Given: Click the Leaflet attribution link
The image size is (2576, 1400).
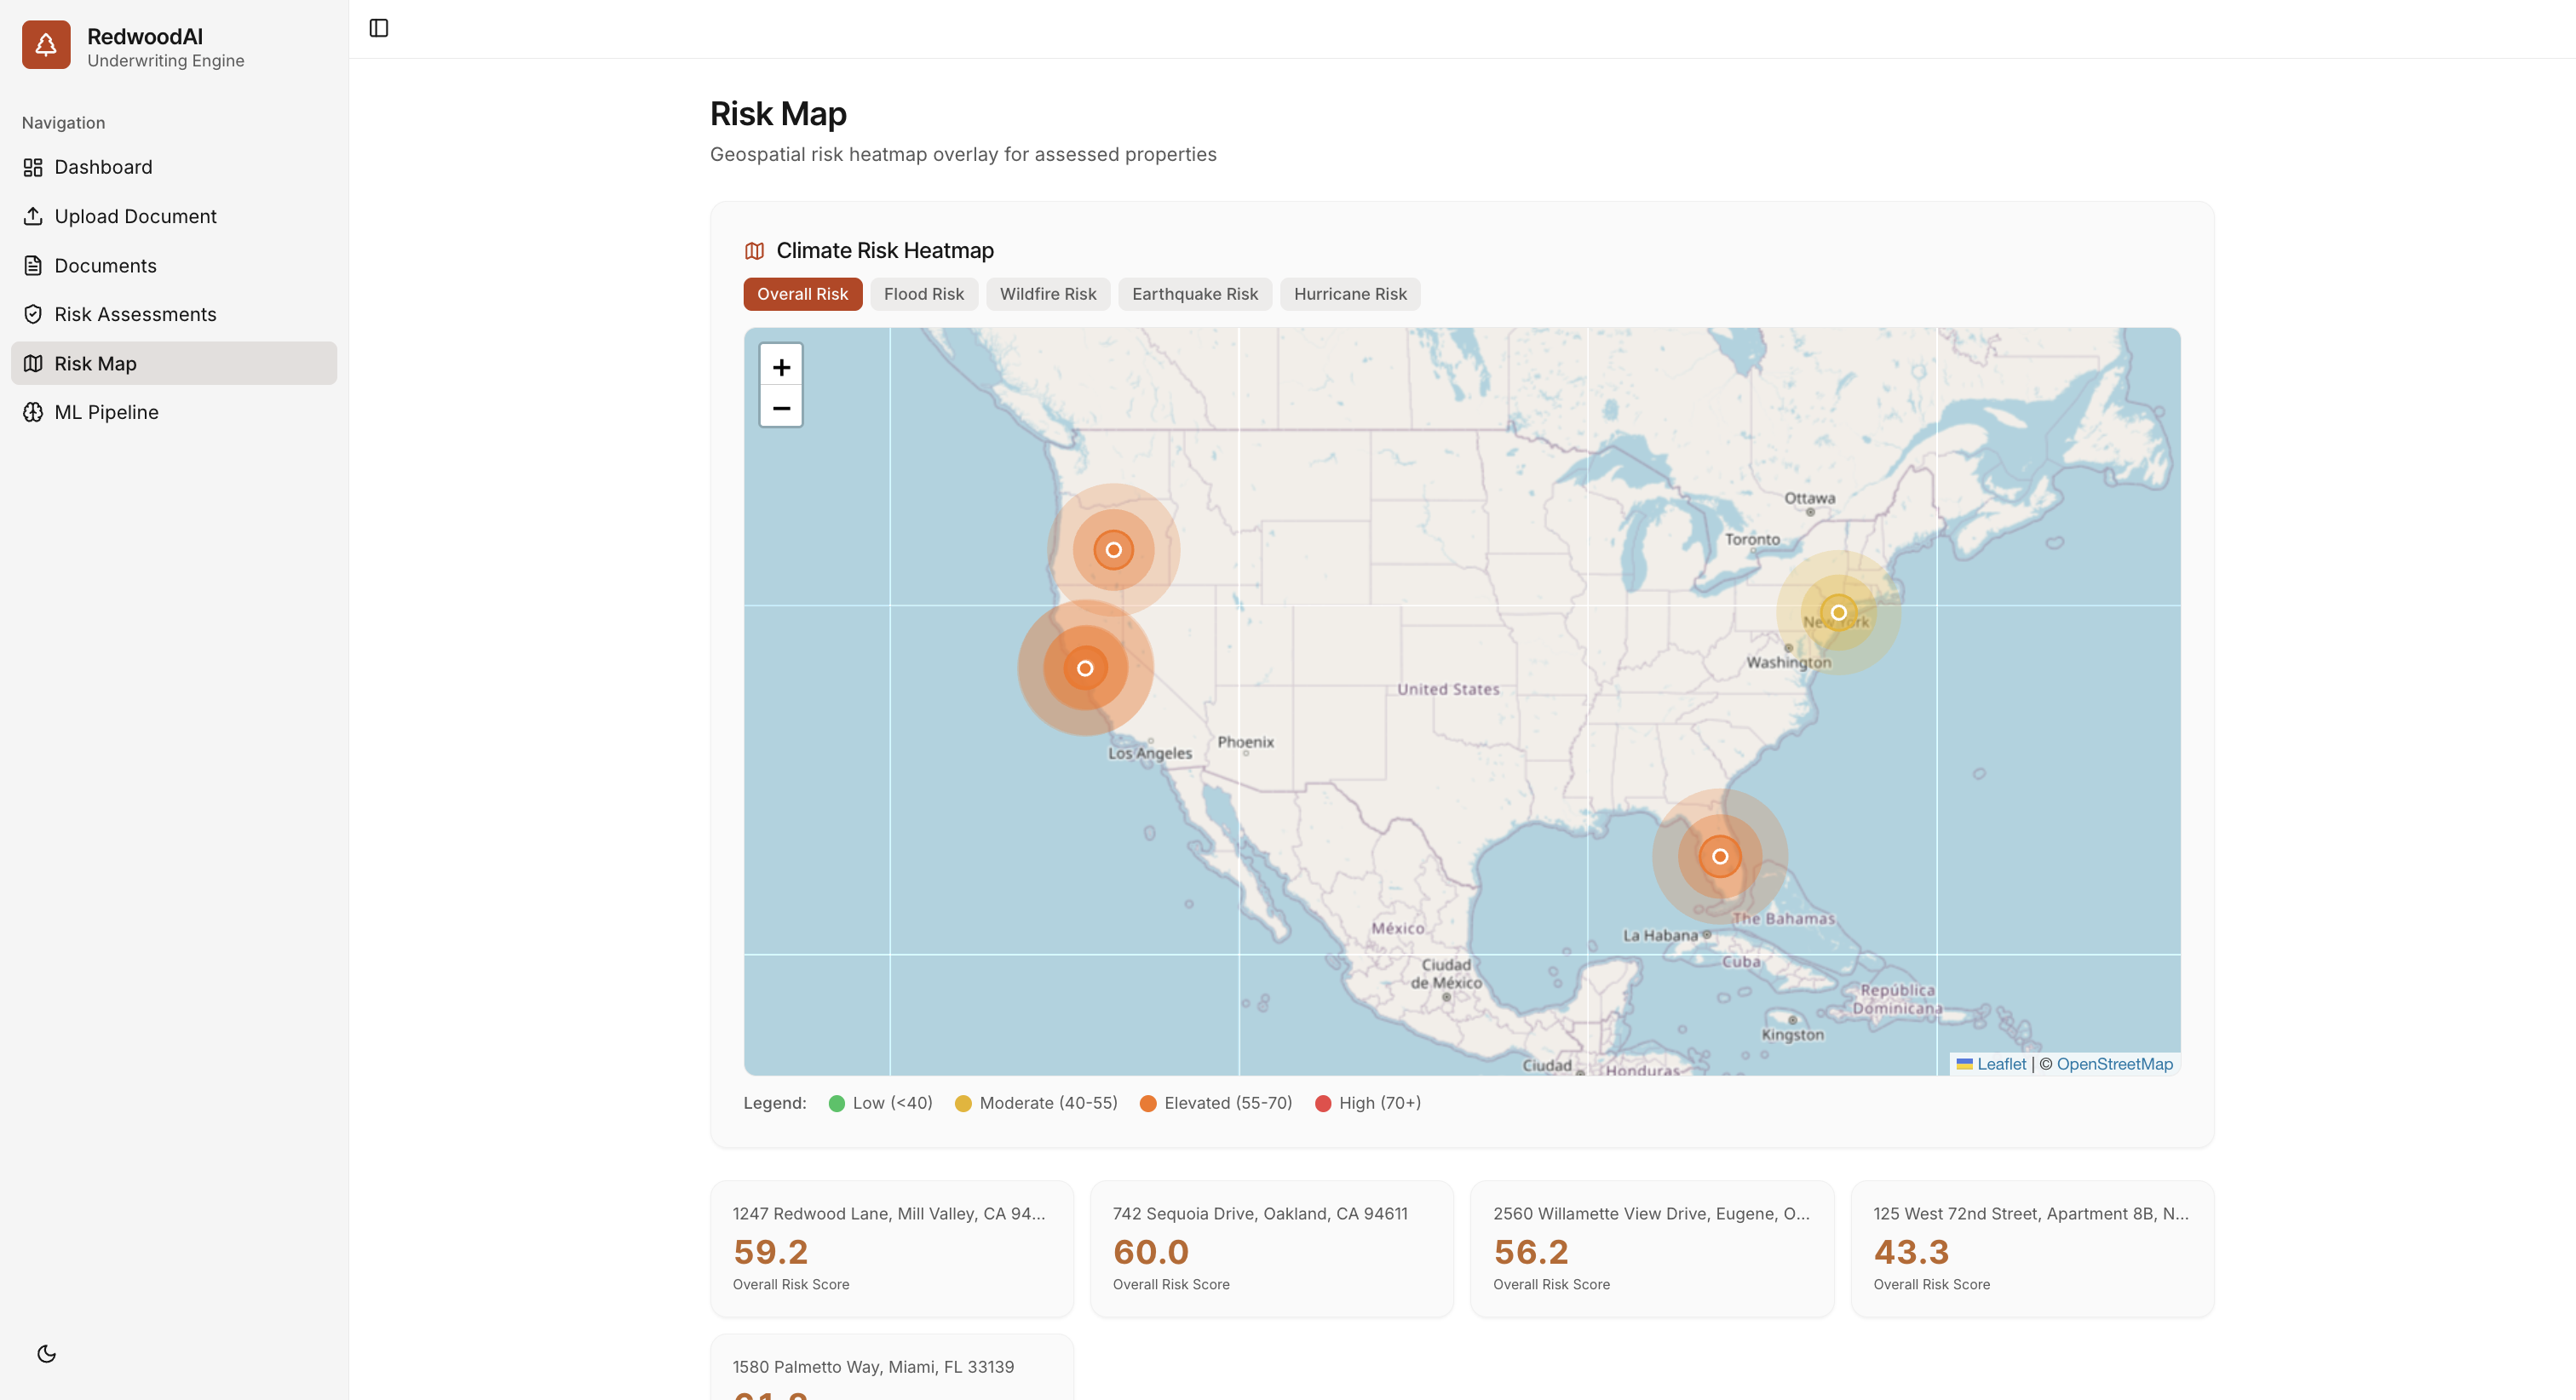Looking at the screenshot, I should click(2000, 1064).
